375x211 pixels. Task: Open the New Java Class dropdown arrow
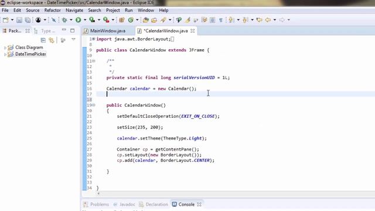coord(137,20)
